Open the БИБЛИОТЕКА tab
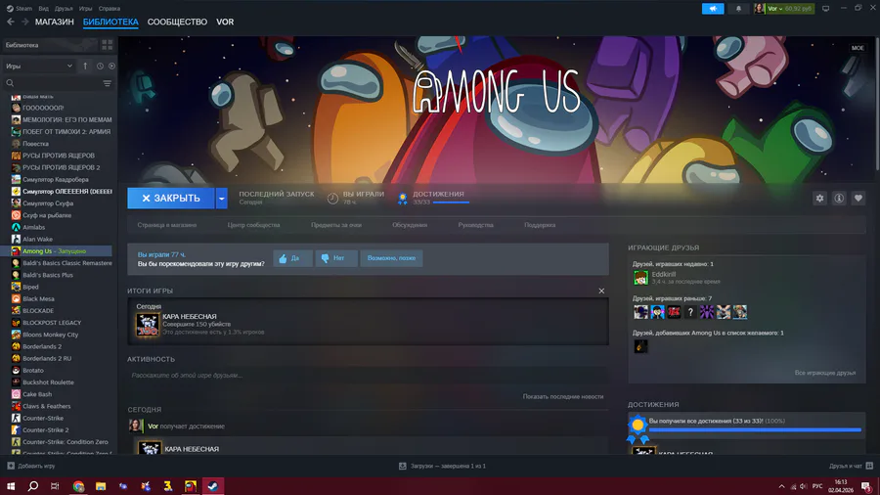Image resolution: width=880 pixels, height=495 pixels. coord(110,22)
